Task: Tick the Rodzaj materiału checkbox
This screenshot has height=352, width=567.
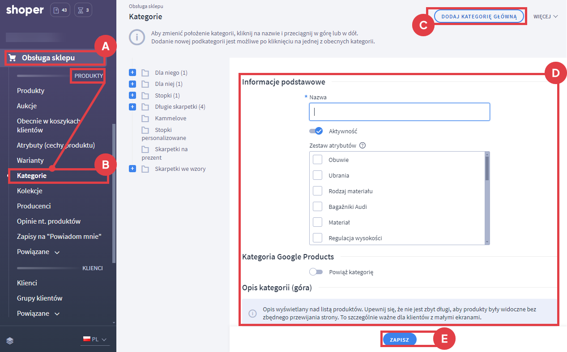Action: (x=317, y=191)
